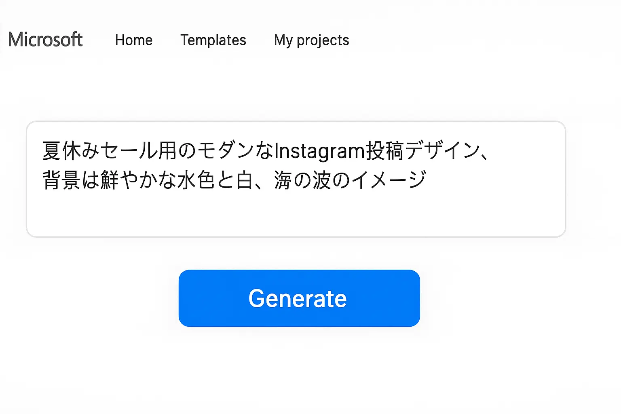
Task: Click the character 用 after セール
Action: [x=167, y=151]
